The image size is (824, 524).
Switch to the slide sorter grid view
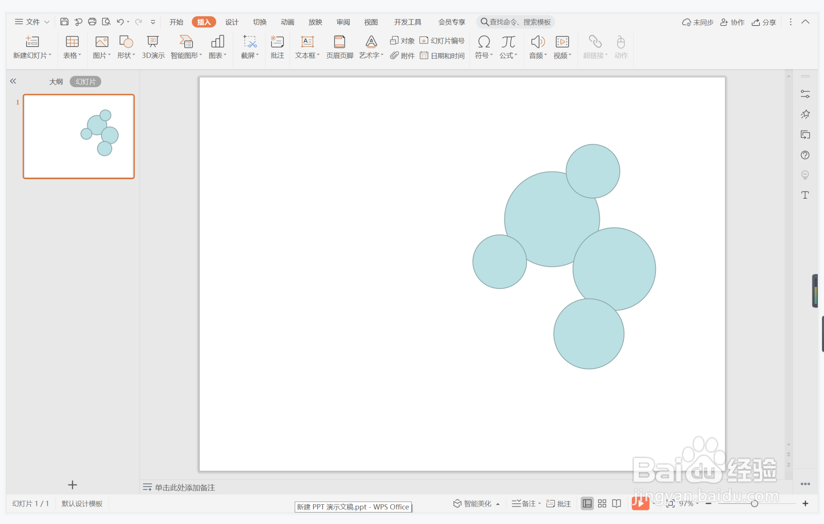coord(602,503)
